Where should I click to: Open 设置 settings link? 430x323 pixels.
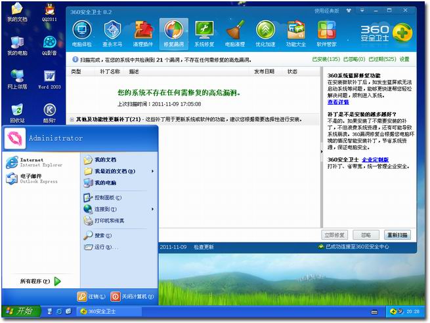point(404,59)
